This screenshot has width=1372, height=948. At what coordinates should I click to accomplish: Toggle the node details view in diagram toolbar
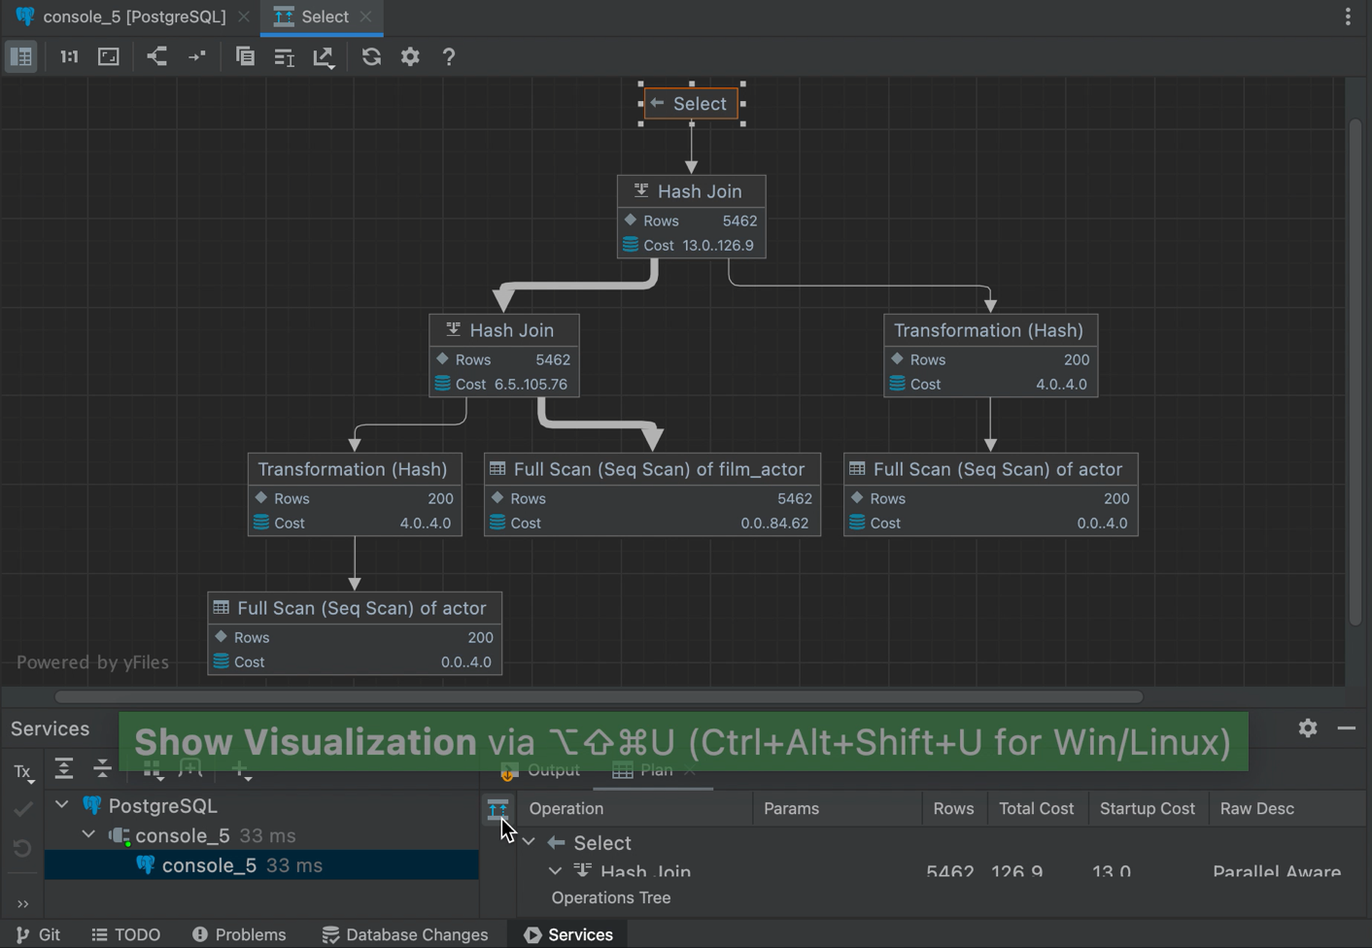pos(21,57)
